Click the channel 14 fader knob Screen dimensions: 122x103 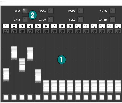pyautogui.click(x=110, y=87)
